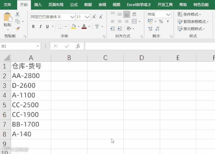Switch to 视图 View tab
This screenshot has height=154, width=215.
tap(116, 5)
